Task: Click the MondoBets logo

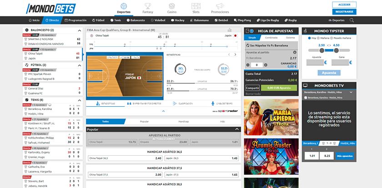Action: click(51, 9)
